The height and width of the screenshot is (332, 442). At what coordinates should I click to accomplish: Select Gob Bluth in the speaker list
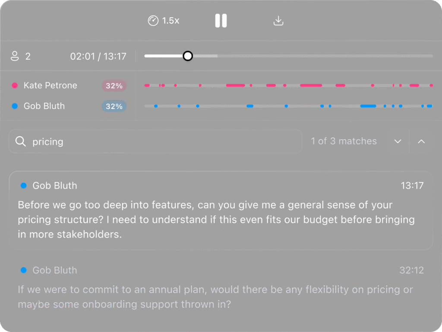(44, 106)
